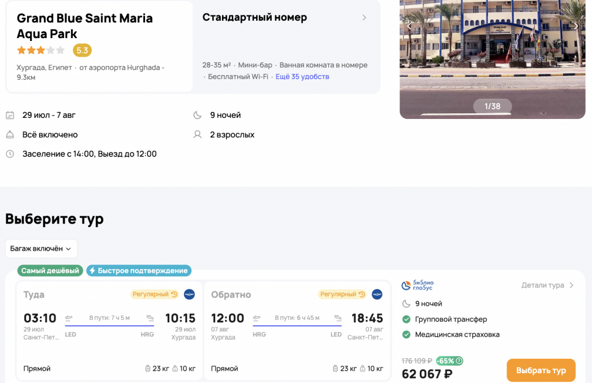Click the three-star rating of the hotel

click(41, 50)
